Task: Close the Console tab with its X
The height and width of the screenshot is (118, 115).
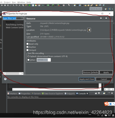Action: 87,94
